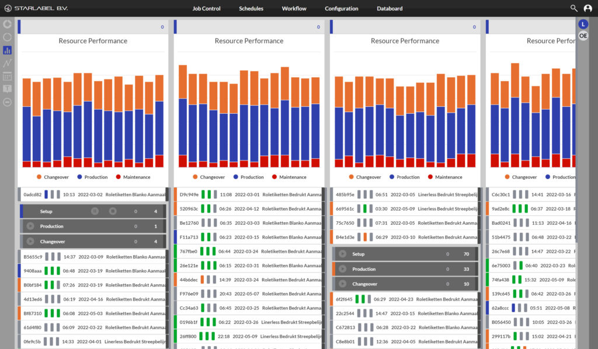Viewport: 598px width, 349px height.
Task: Click the OE badge
Action: click(x=583, y=36)
